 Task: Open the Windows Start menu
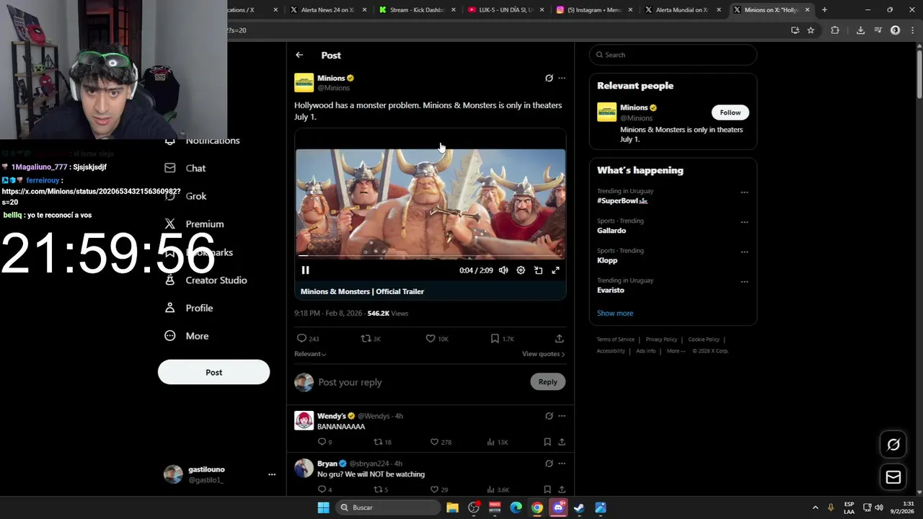pos(324,507)
